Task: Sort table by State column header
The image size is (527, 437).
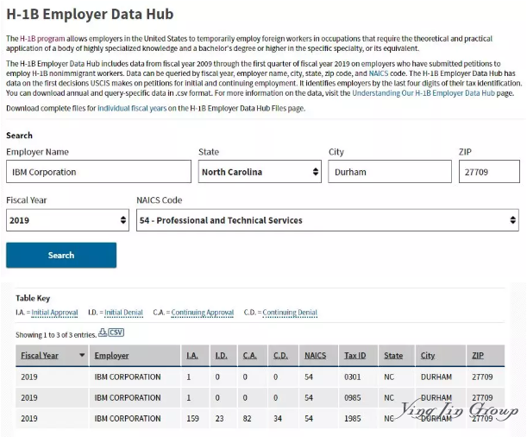Action: [393, 355]
